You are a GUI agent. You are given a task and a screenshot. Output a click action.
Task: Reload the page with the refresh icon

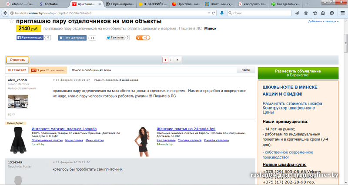tap(214, 13)
